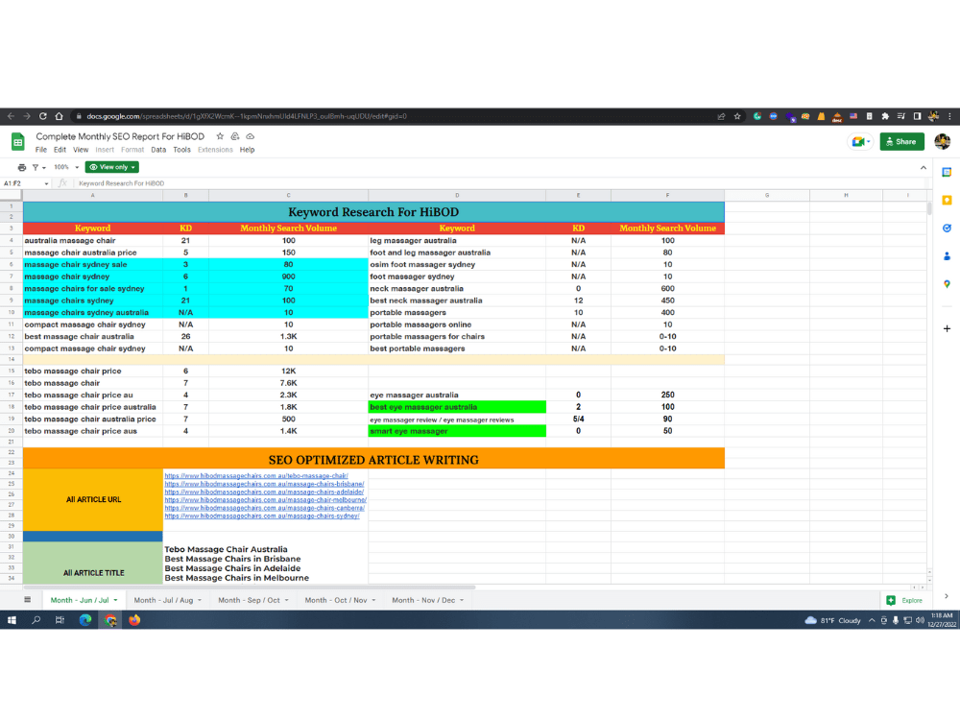Select the Keyword Research For HiBOD header cell
The height and width of the screenshot is (720, 960).
pyautogui.click(x=373, y=212)
